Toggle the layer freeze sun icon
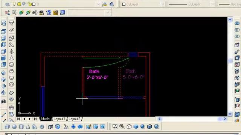The image size is (241, 135). (x=19, y=4)
